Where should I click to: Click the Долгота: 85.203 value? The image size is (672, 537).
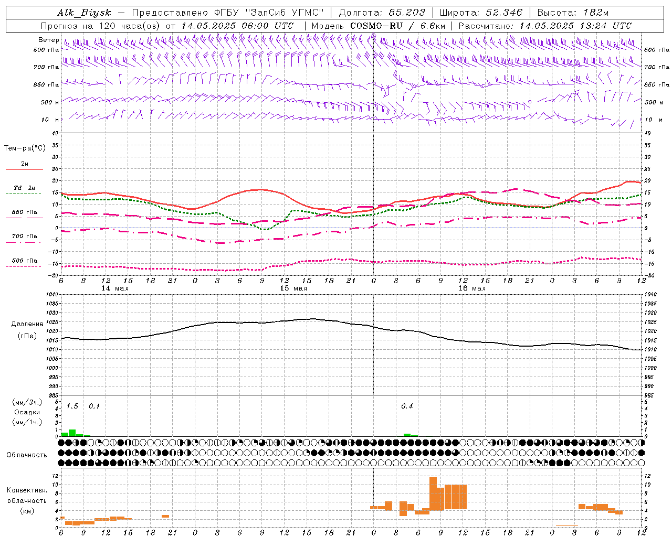pos(382,13)
